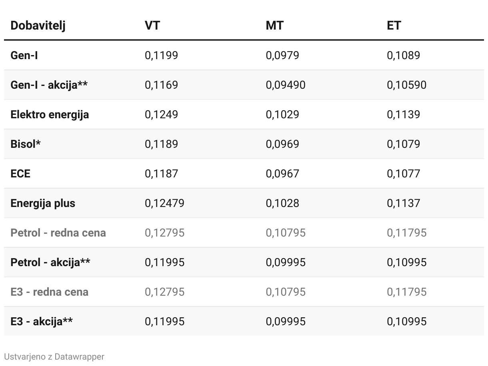Image resolution: width=488 pixels, height=366 pixels.
Task: Click Elektro energija MT value 0,1029
Action: click(x=282, y=114)
